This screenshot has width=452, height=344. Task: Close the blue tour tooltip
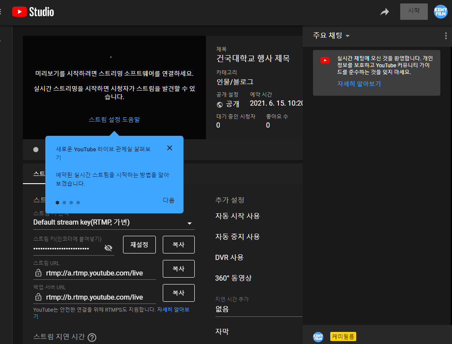pyautogui.click(x=170, y=148)
